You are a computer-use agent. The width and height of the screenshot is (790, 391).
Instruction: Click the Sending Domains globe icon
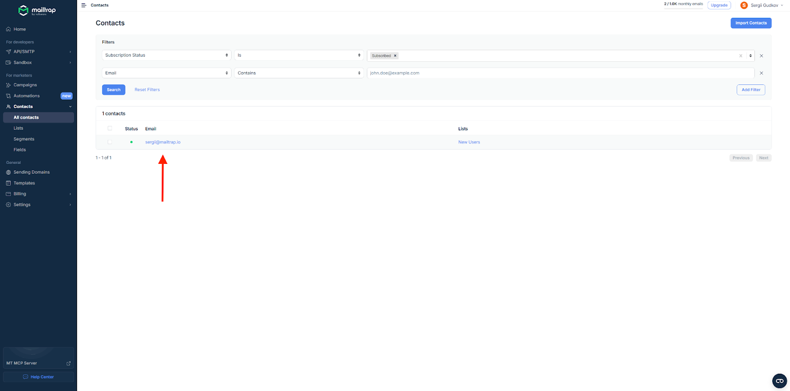tap(8, 172)
